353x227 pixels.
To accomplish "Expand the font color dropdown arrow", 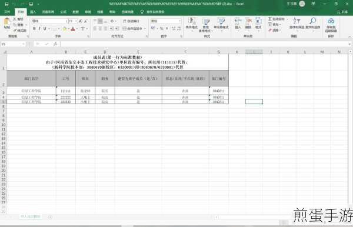I will [x=76, y=29].
